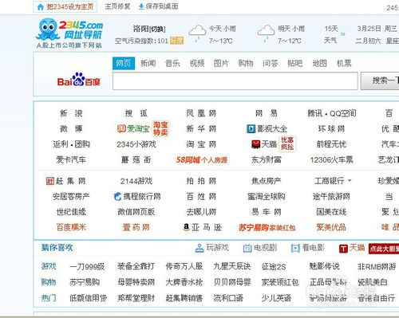
Task: Open the 2345小游戏 link
Action: tap(136, 144)
